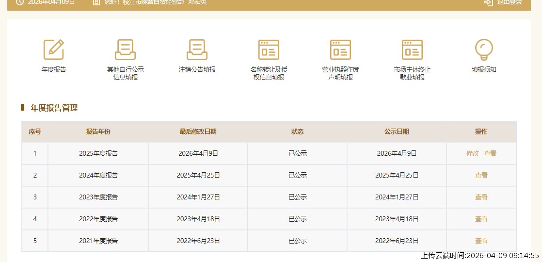
Task: Open 查看 for the 2023年度报告
Action: click(x=481, y=197)
